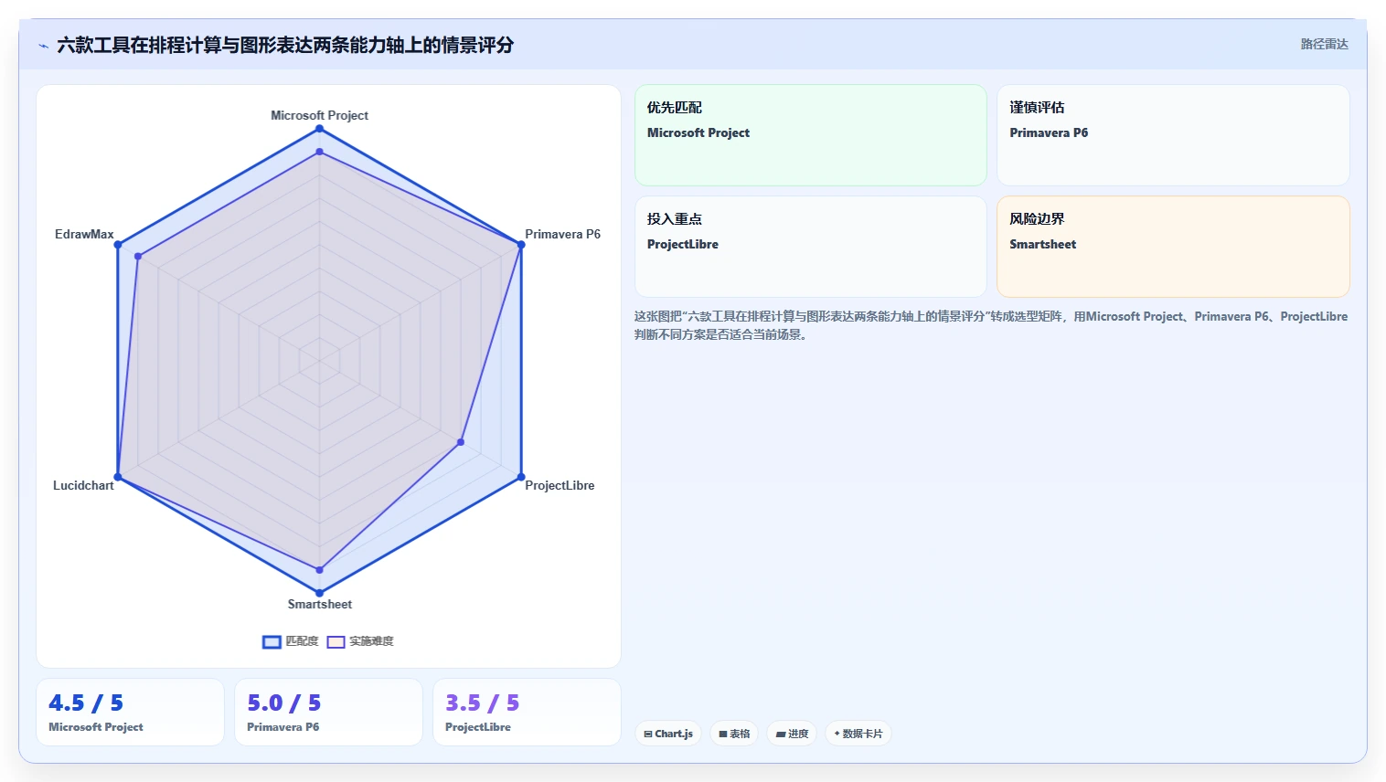
Task: Click the ProjectLibre radar axis label
Action: click(560, 485)
